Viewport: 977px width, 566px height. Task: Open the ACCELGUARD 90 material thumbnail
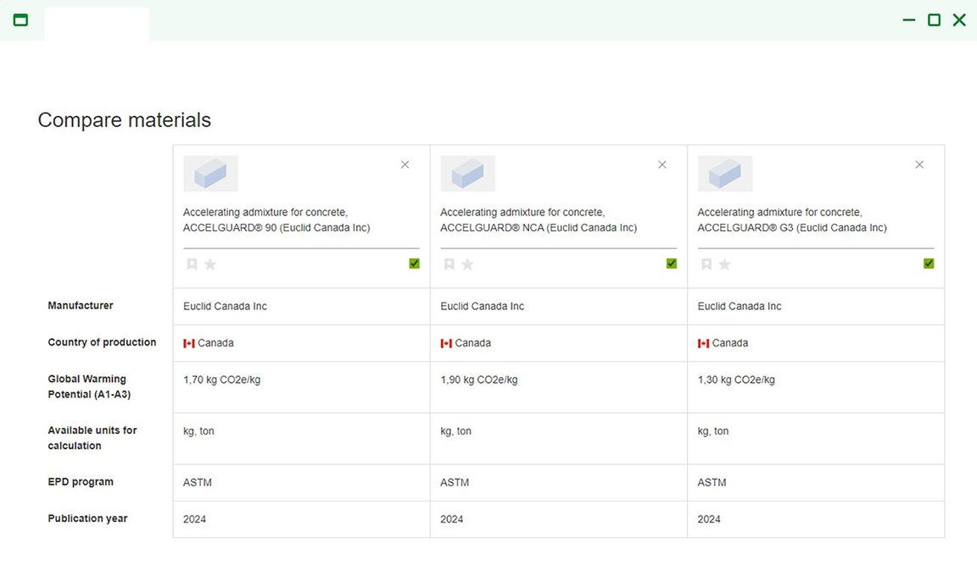(210, 174)
